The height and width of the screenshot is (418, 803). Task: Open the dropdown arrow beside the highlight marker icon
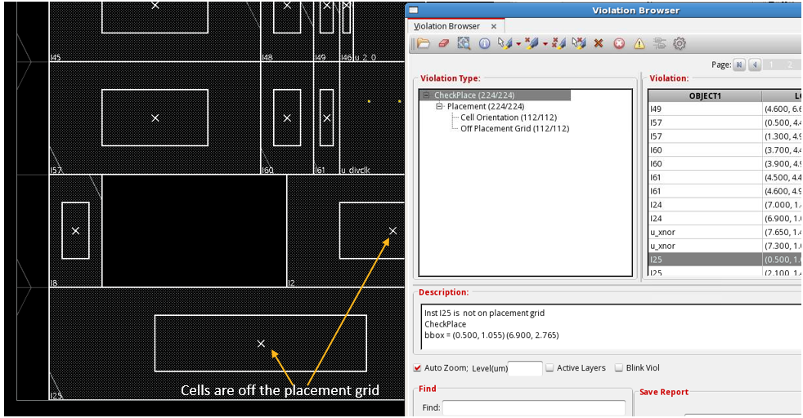pyautogui.click(x=518, y=44)
